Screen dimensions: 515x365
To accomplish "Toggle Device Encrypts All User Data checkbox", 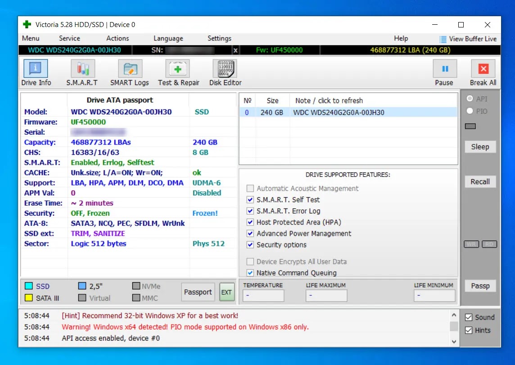I will point(250,261).
